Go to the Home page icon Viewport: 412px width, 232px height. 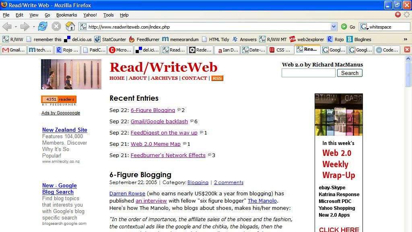tap(70, 27)
